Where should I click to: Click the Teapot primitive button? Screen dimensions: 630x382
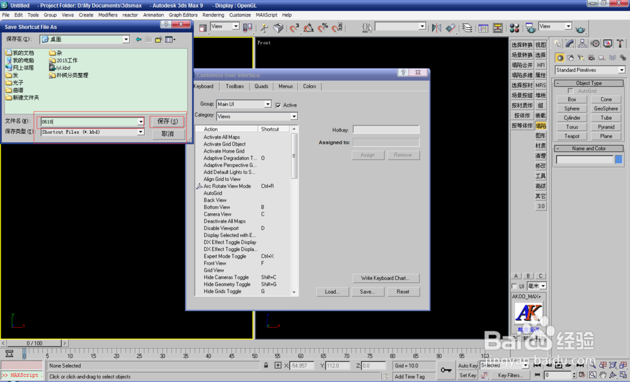click(572, 136)
